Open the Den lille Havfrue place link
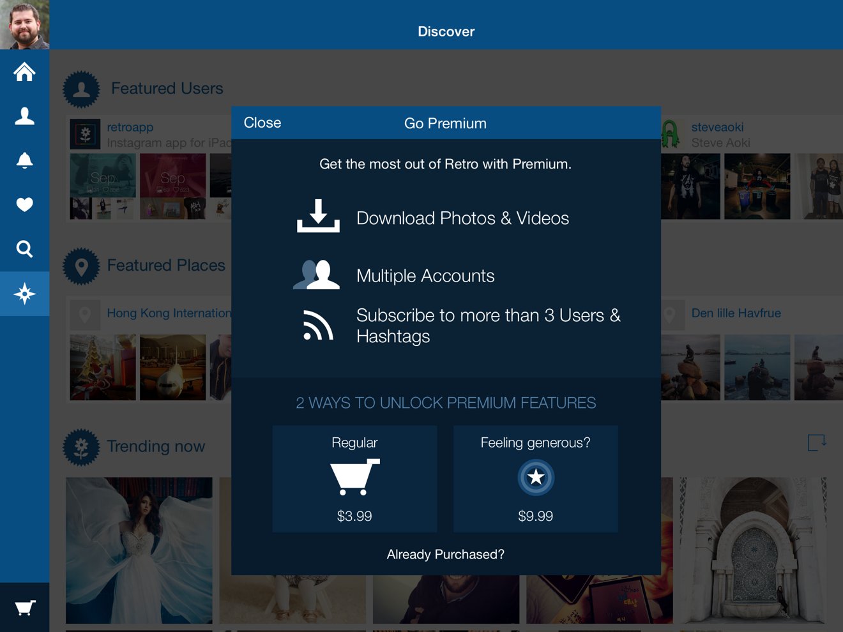 pyautogui.click(x=736, y=313)
